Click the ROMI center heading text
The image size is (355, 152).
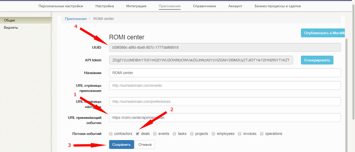(x=127, y=37)
